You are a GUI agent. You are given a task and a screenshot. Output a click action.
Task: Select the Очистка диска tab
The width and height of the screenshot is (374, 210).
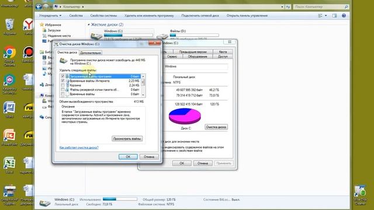coord(67,52)
